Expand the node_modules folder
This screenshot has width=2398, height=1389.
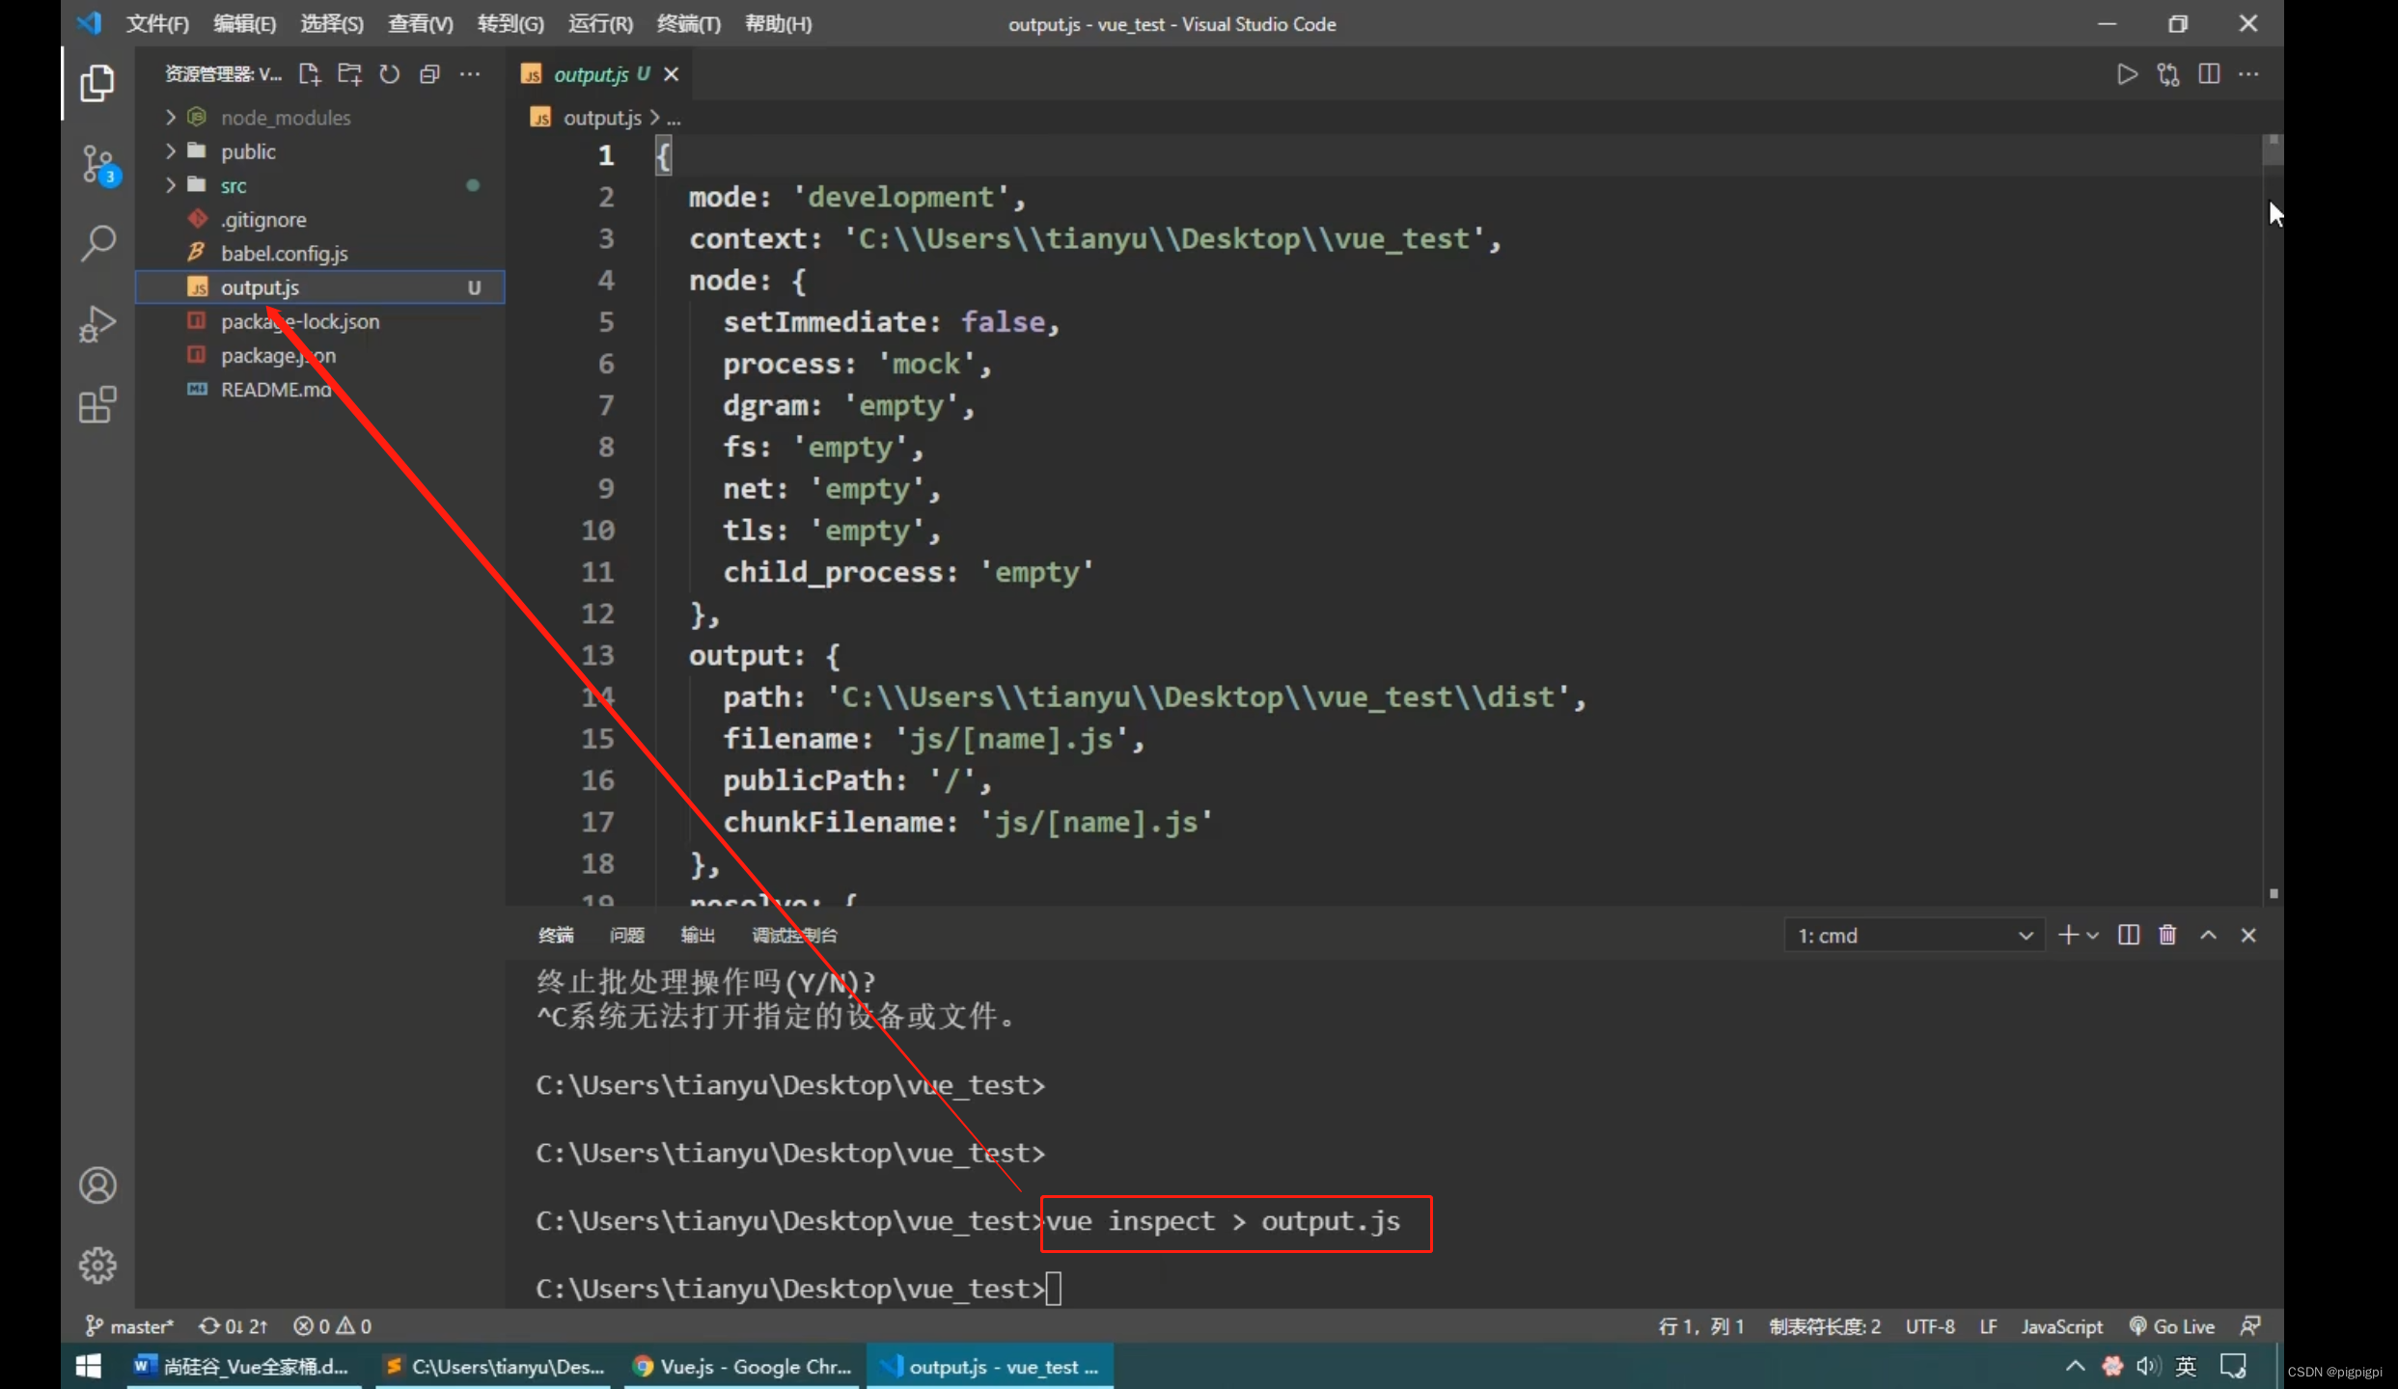coord(171,118)
